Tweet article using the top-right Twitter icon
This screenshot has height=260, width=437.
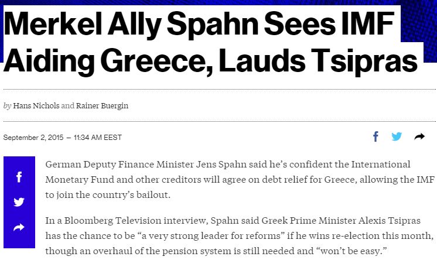[x=397, y=136]
